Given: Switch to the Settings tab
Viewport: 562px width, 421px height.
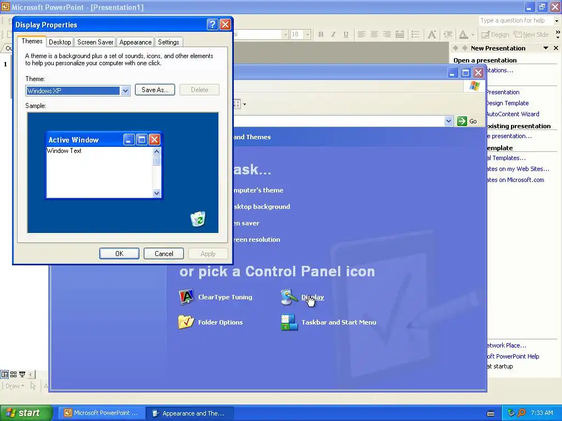Looking at the screenshot, I should (x=168, y=42).
